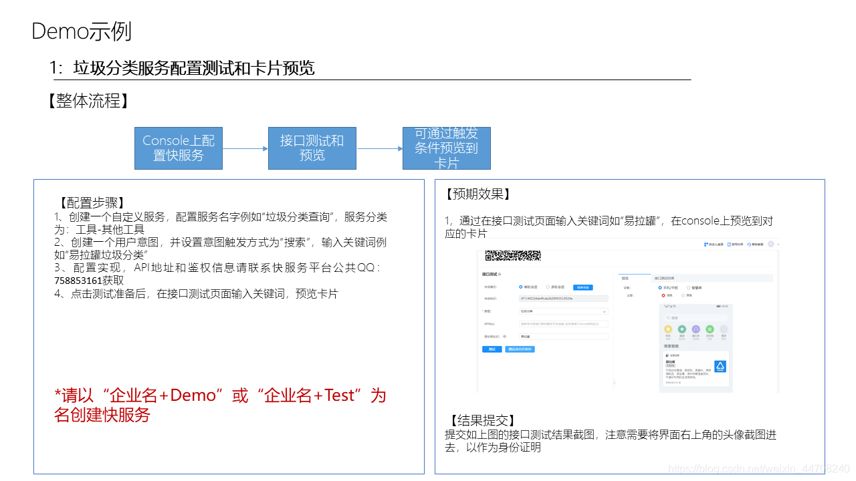Tap the green grid app icon in phone preview
The height and width of the screenshot is (481, 856).
[710, 329]
